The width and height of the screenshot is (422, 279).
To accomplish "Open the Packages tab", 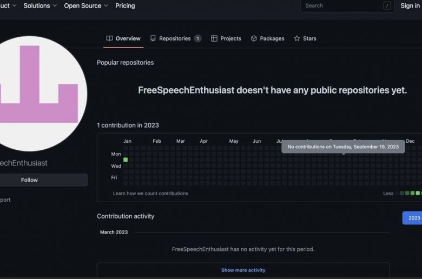I will coord(272,38).
